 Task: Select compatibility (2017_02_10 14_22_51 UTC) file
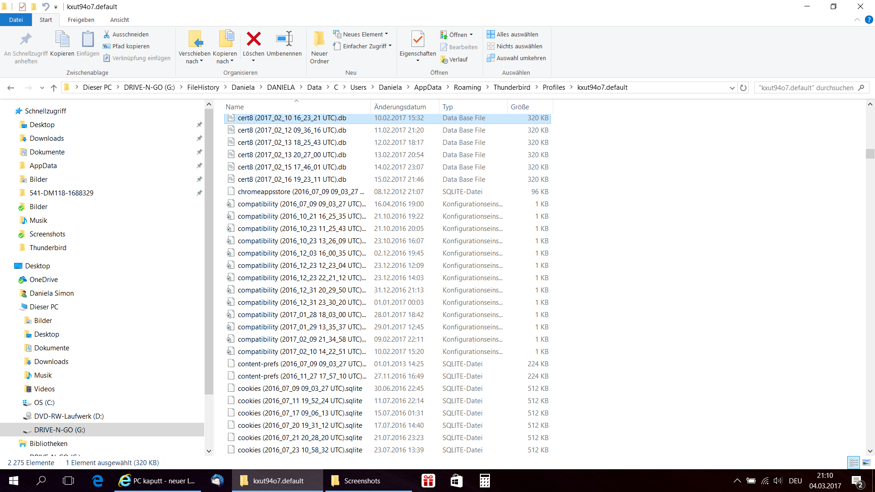coord(387,352)
